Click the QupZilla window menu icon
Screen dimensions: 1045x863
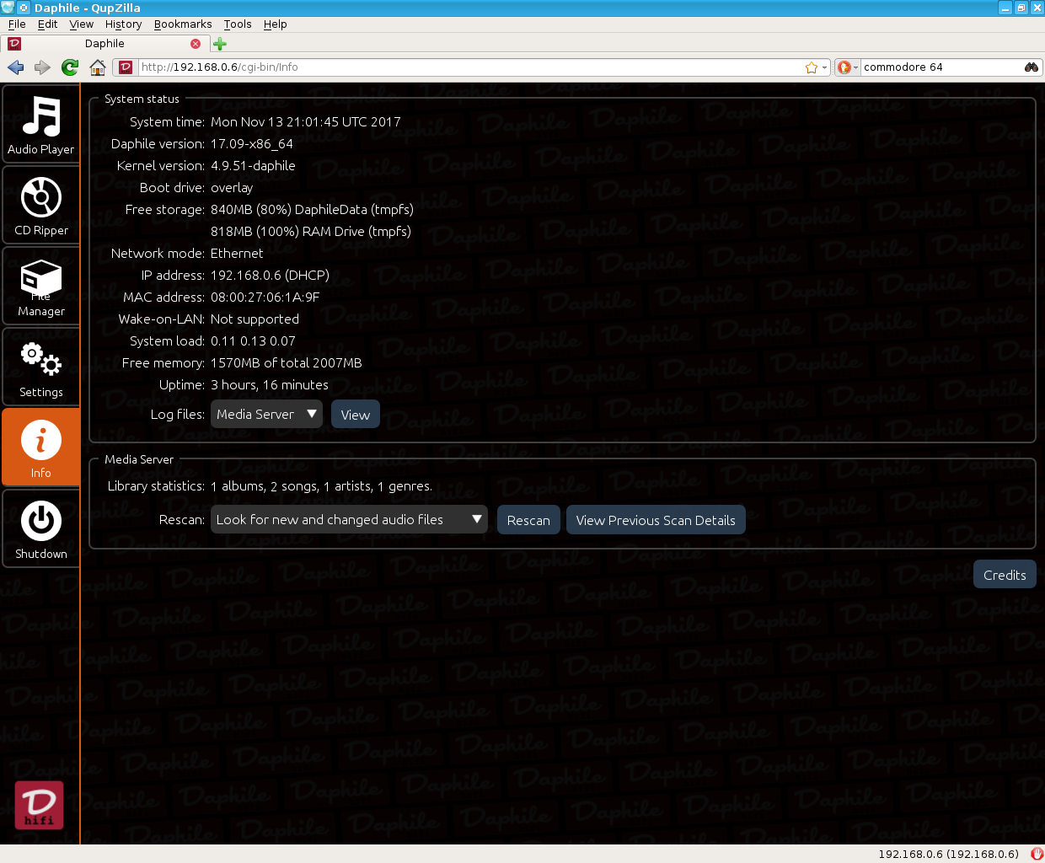point(8,8)
